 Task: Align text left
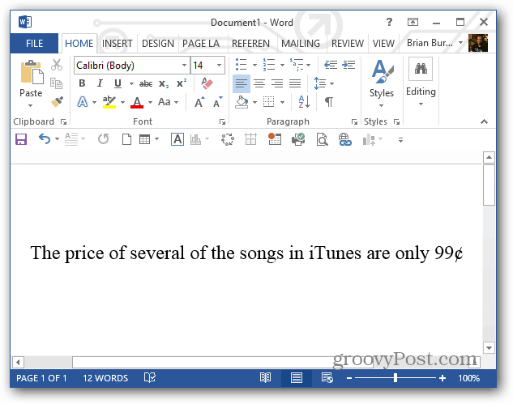coord(242,83)
